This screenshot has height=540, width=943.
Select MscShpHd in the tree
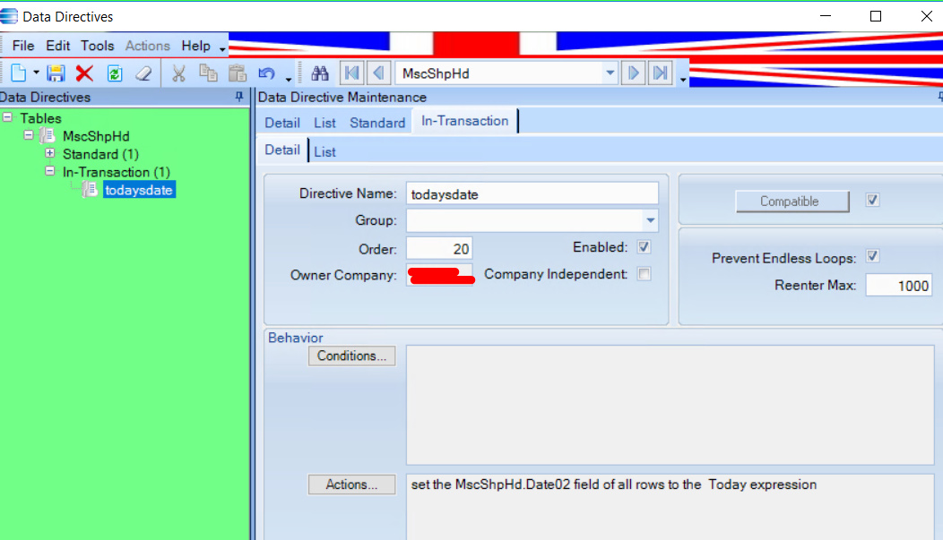96,136
